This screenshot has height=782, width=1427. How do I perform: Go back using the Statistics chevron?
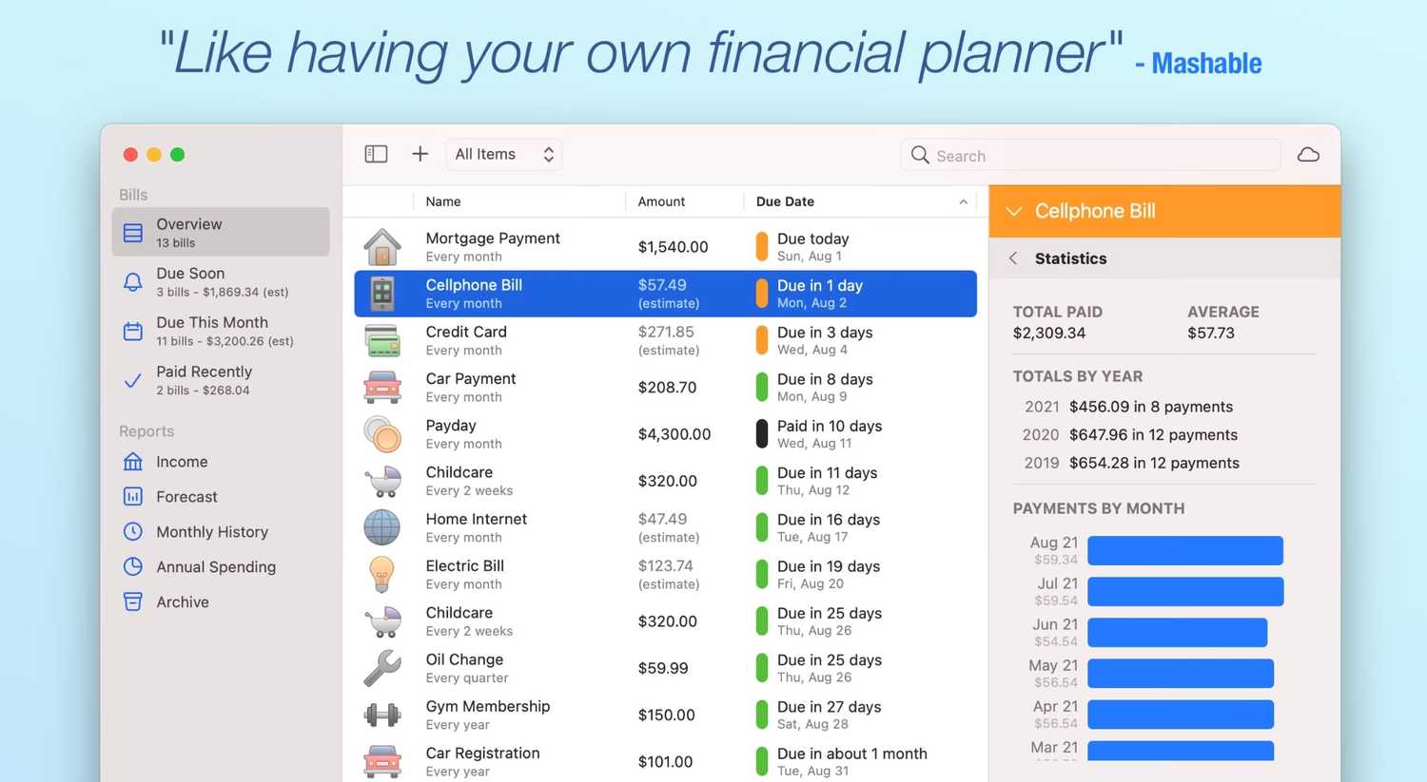click(1013, 258)
